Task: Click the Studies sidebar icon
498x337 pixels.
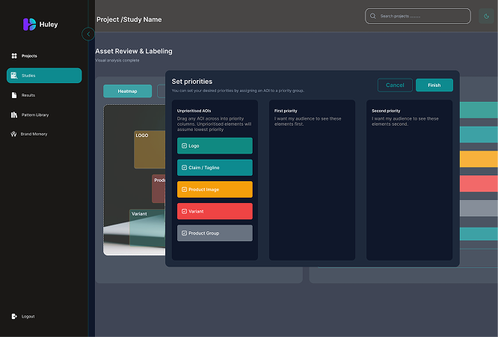Action: (x=14, y=76)
